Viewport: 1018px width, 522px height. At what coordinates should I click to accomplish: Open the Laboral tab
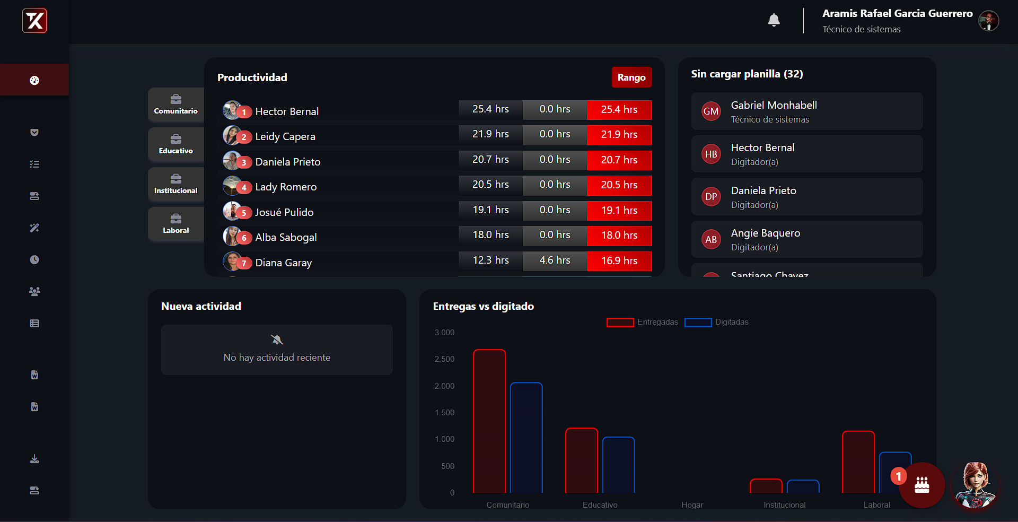pyautogui.click(x=175, y=224)
